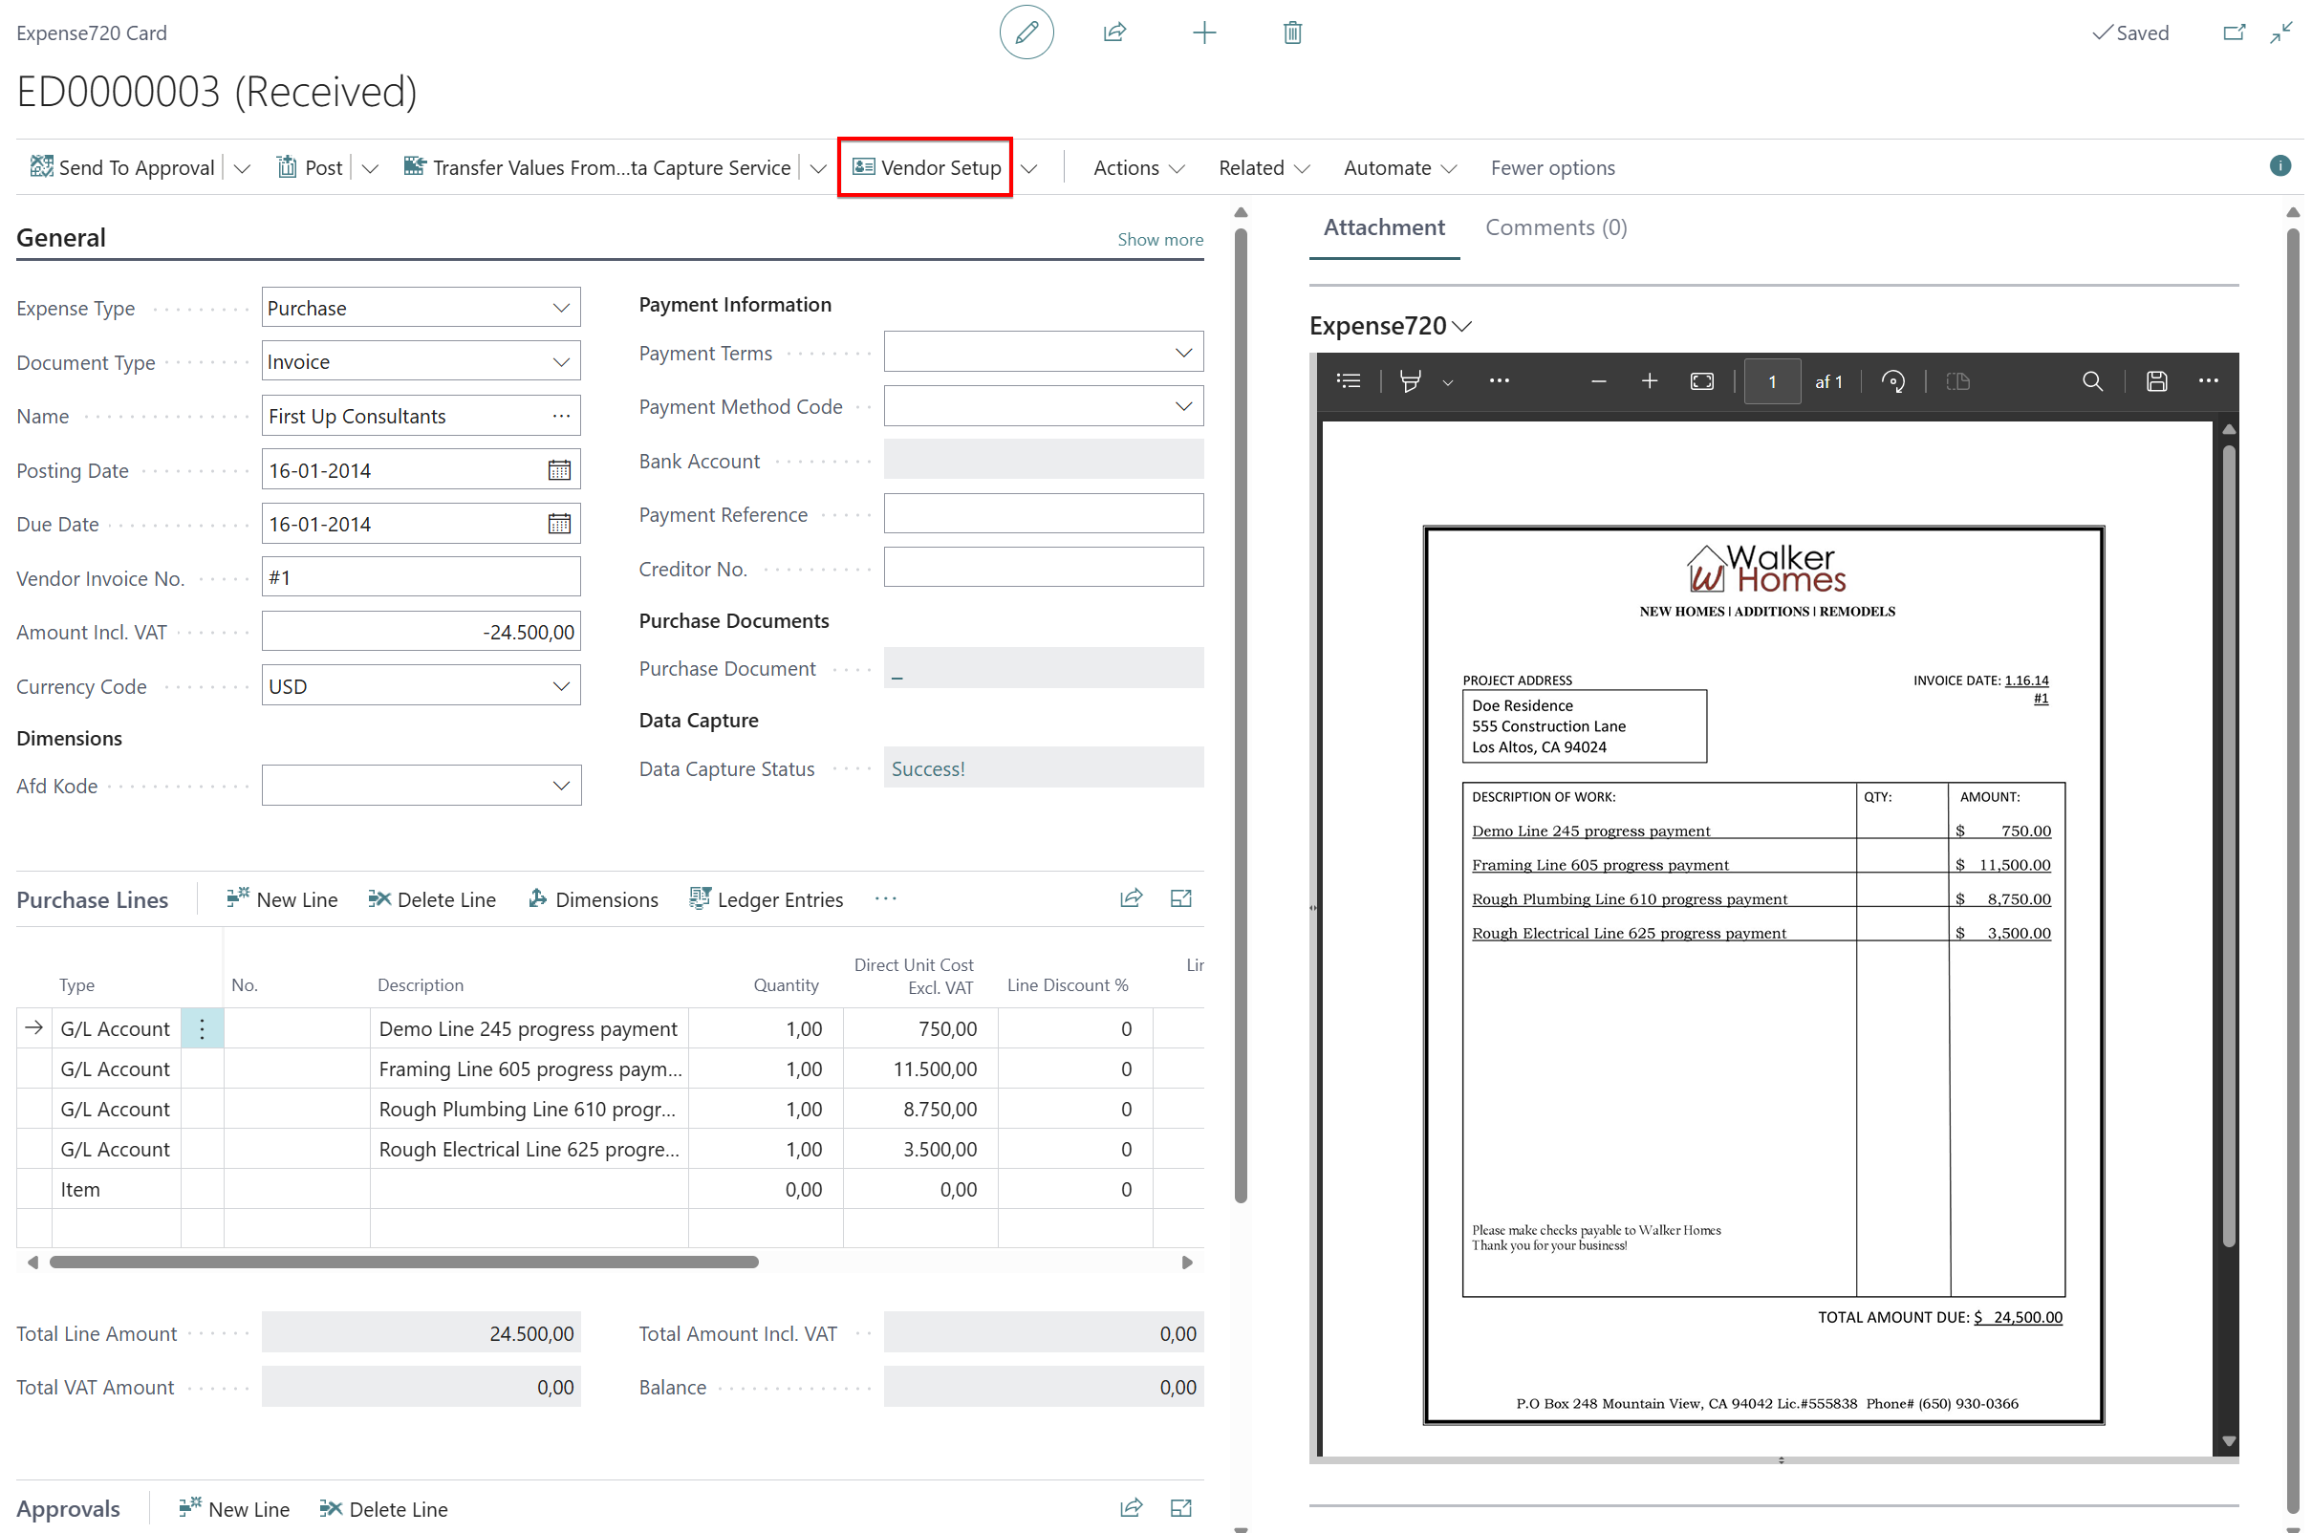
Task: Open the Payment Terms dropdown
Action: tap(1183, 352)
